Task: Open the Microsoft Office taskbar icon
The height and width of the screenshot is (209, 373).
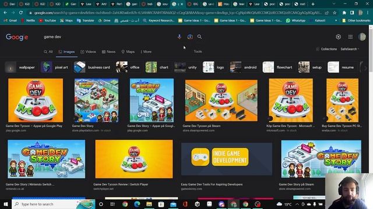Action: point(185,204)
